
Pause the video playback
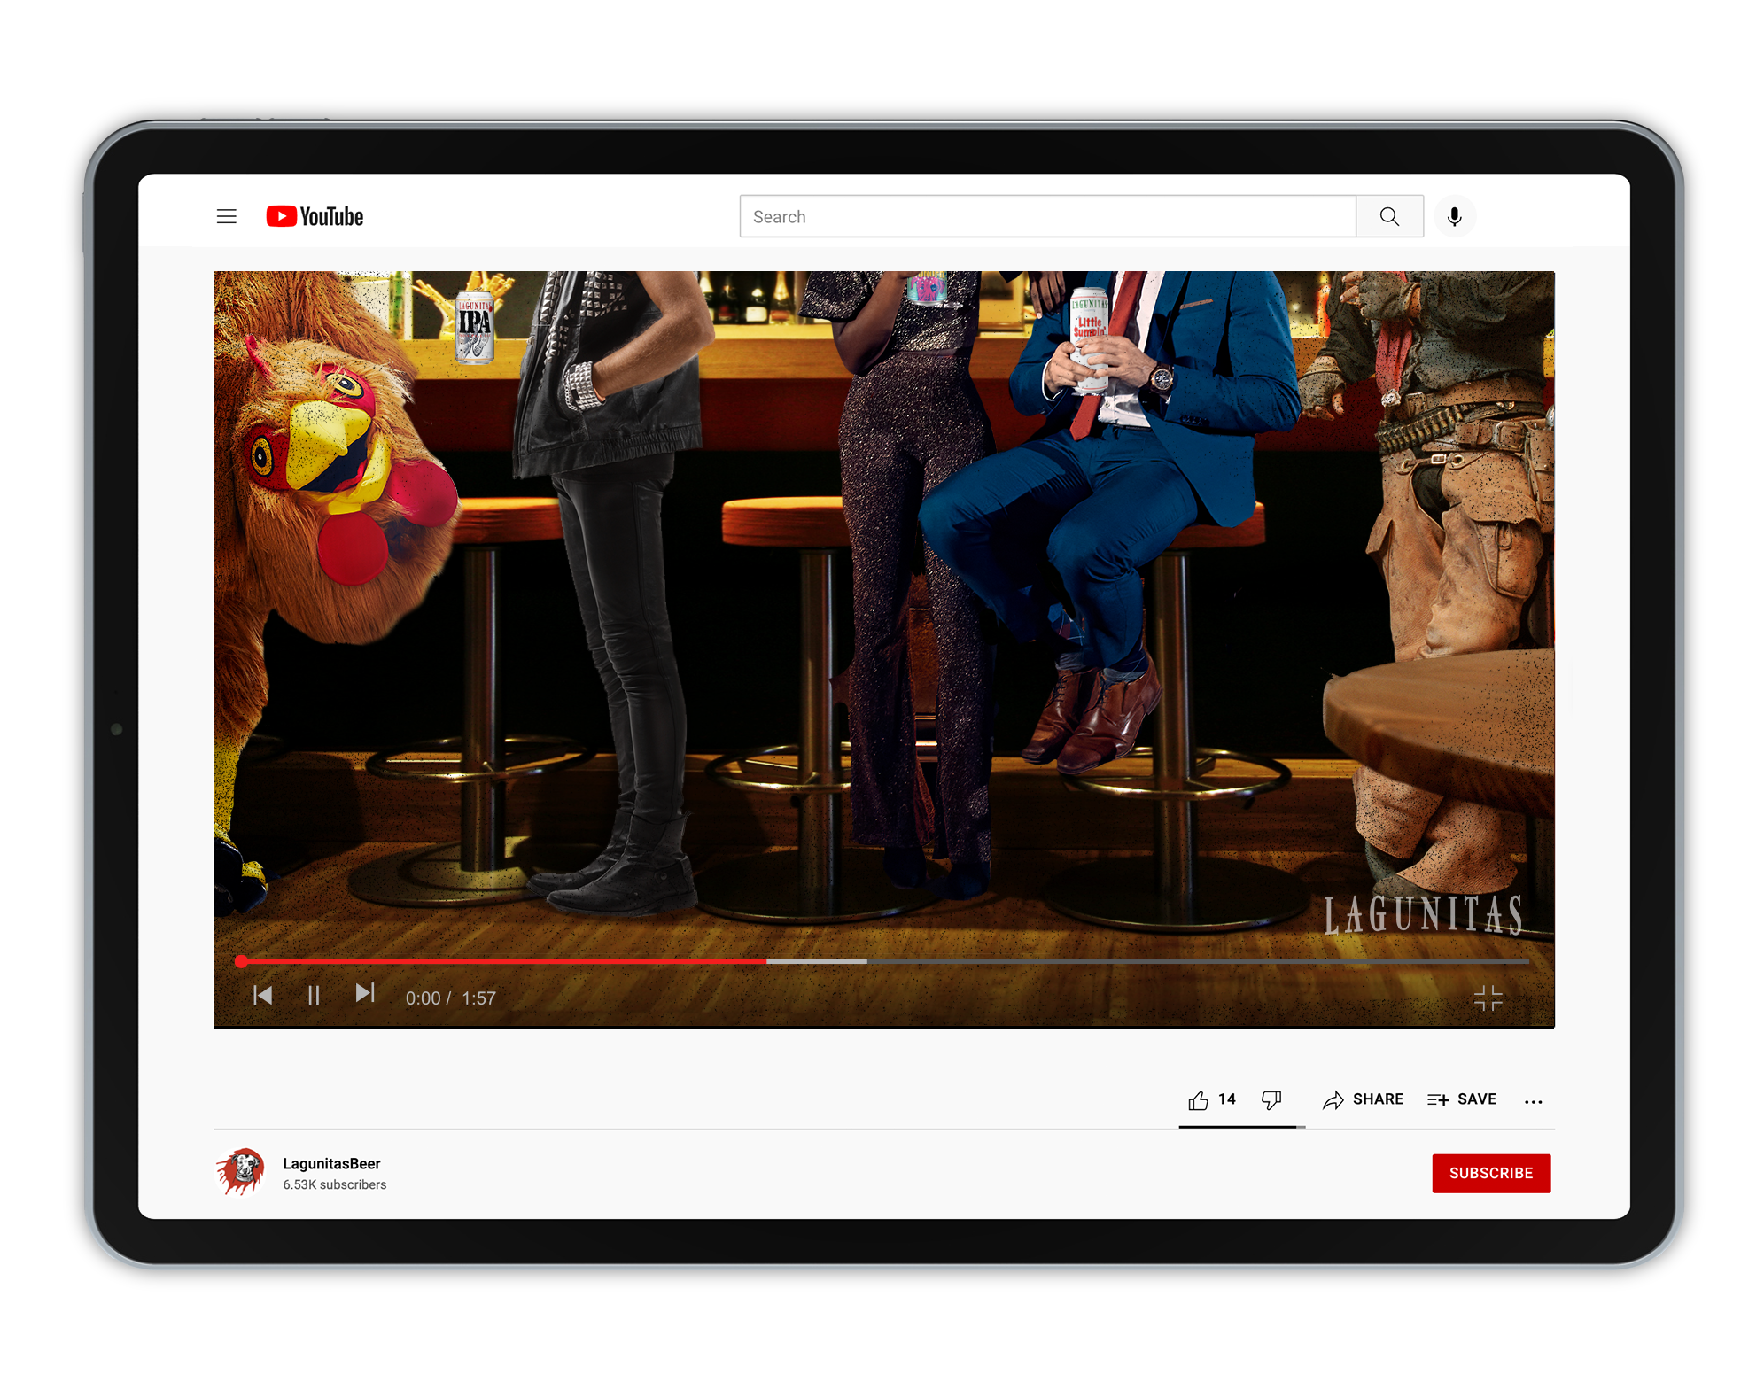314,996
